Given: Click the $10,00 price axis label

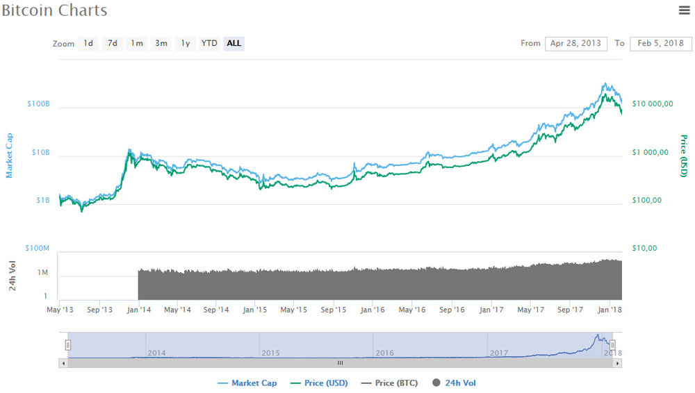Looking at the screenshot, I should (x=644, y=248).
